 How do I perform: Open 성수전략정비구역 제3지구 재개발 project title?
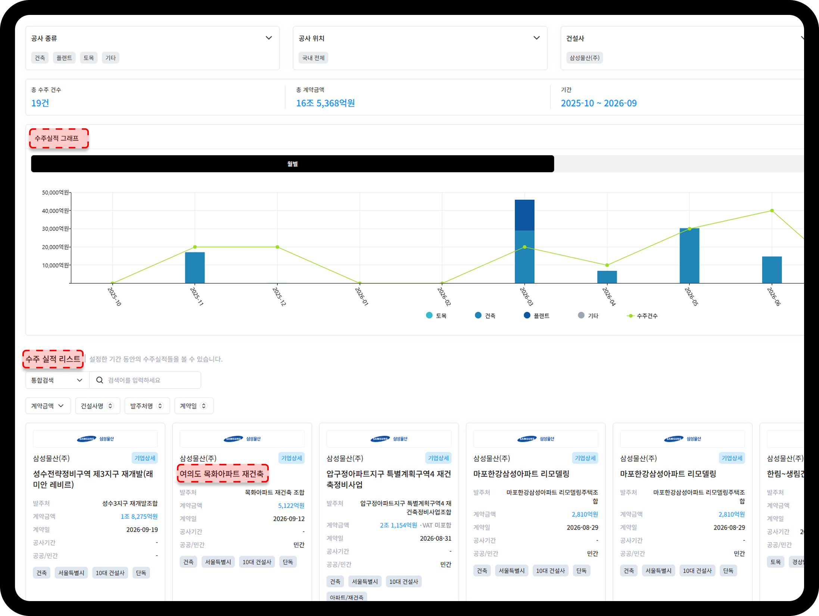click(93, 479)
